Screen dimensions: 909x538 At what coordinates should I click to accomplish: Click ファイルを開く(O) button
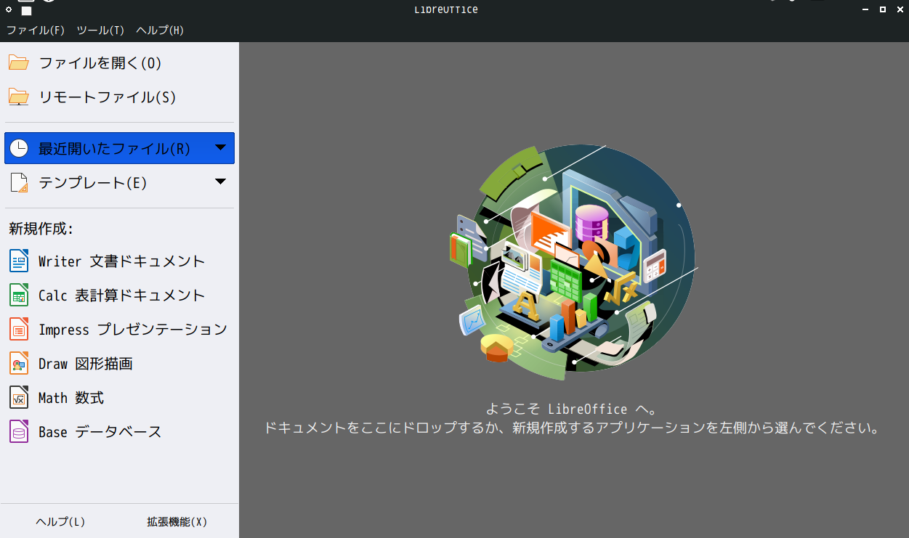point(119,63)
